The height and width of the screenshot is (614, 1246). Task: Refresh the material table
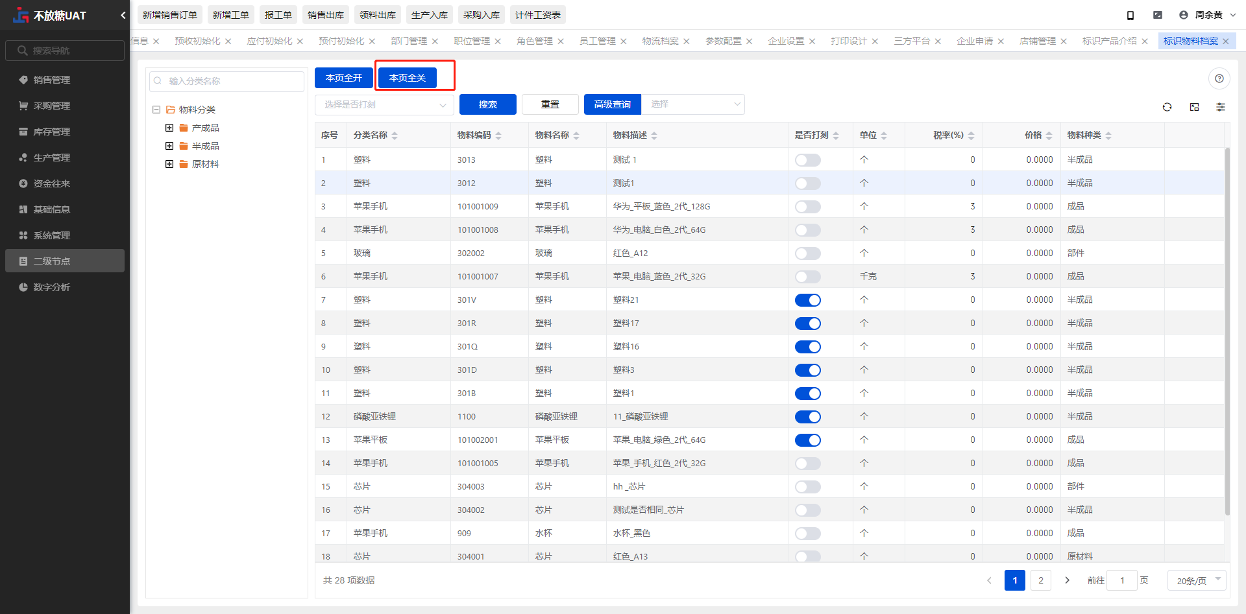[x=1167, y=107]
